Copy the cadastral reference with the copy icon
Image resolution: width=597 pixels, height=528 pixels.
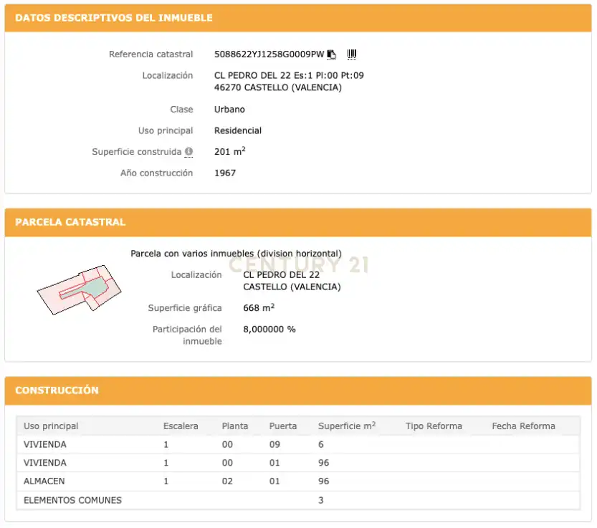(332, 54)
